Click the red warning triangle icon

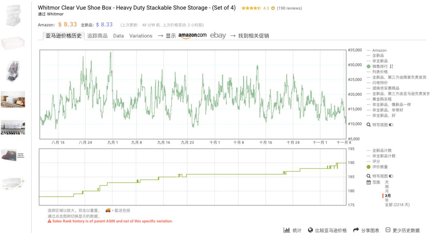point(49,221)
